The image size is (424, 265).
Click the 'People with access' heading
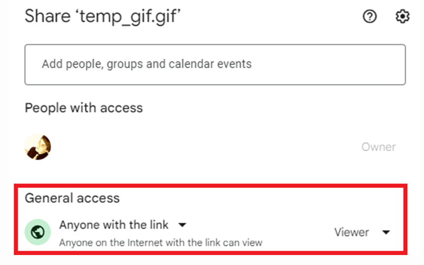84,108
